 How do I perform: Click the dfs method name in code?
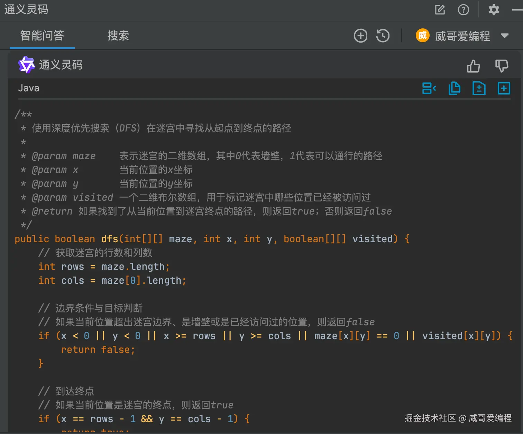click(110, 239)
